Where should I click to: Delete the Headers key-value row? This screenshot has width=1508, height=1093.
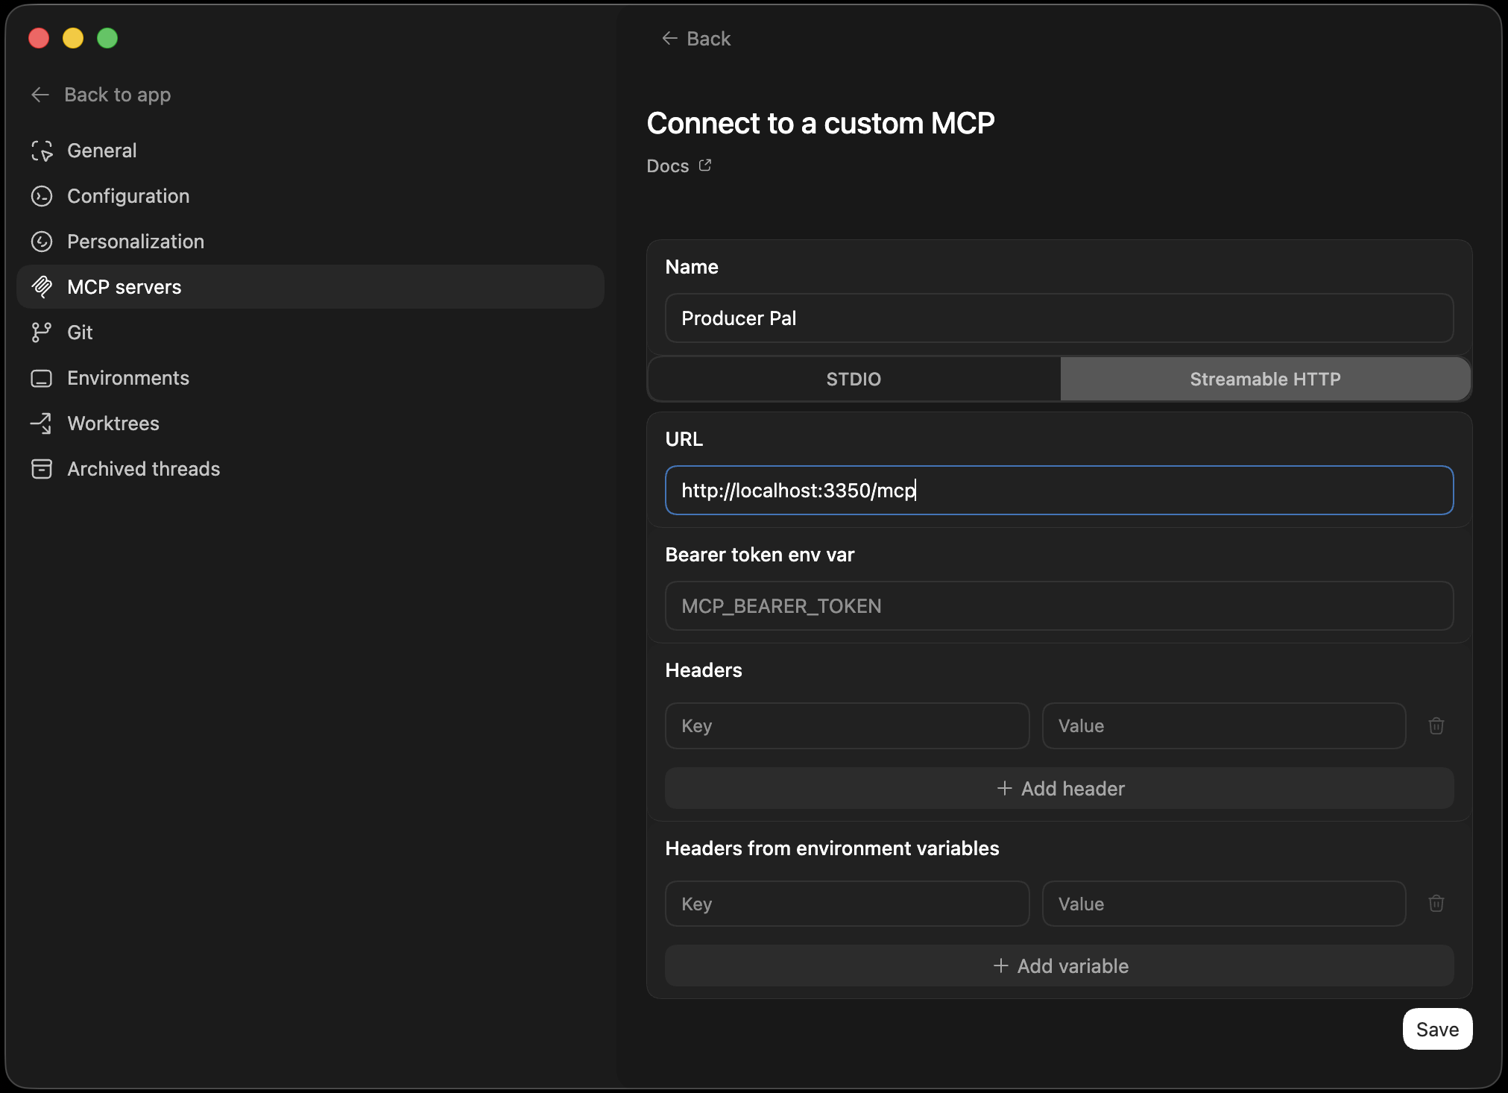point(1435,725)
